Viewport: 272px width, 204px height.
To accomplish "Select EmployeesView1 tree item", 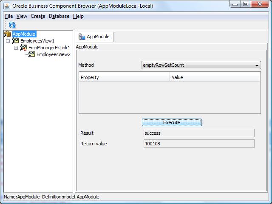I will (x=37, y=41).
